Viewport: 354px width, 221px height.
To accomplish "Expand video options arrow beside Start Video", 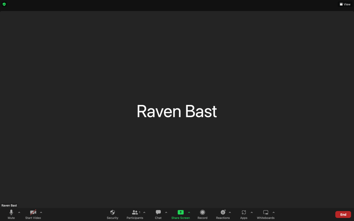I will pyautogui.click(x=41, y=212).
